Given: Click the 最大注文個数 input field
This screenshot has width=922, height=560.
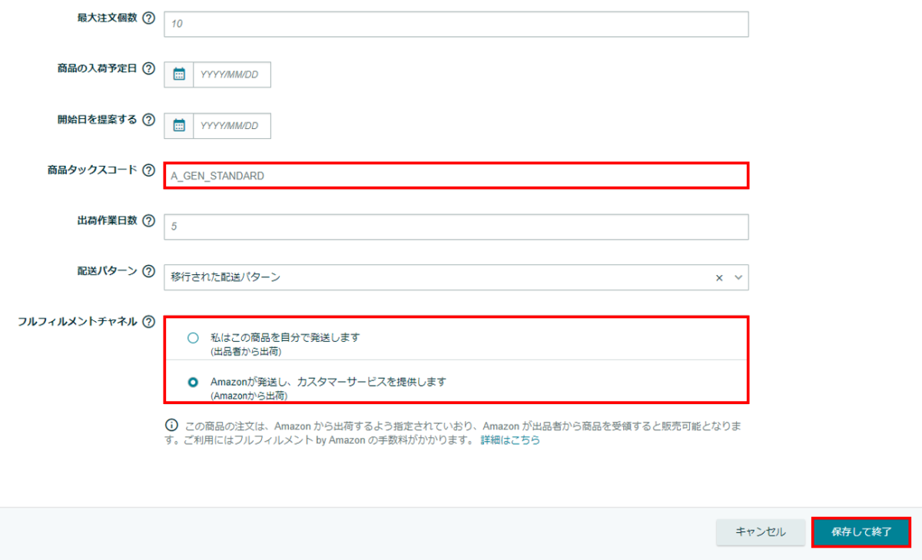Looking at the screenshot, I should [456, 24].
